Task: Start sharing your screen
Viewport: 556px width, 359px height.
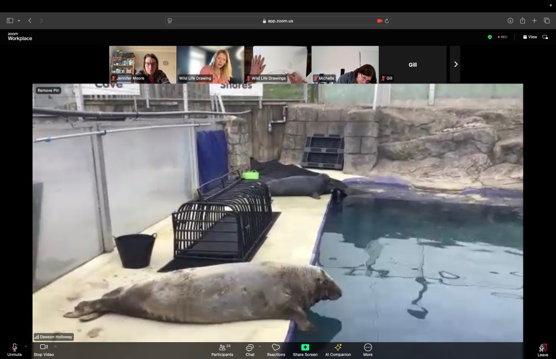Action: 306,350
